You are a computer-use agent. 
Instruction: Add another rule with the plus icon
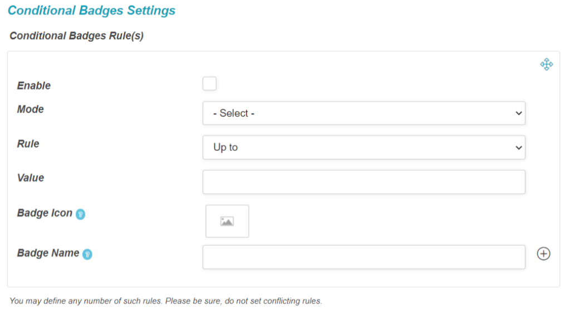(x=543, y=254)
